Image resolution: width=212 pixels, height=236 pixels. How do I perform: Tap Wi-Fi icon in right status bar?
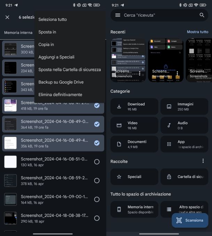196,5
